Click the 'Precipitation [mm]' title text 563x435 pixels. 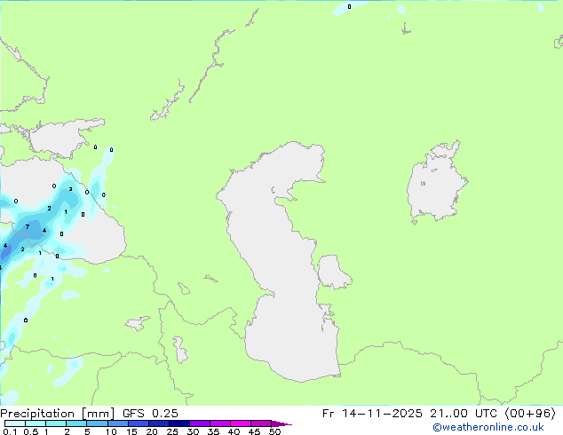click(57, 414)
